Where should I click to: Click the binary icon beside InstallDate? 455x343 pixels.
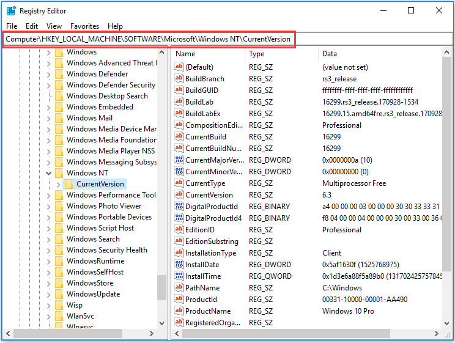coord(179,264)
